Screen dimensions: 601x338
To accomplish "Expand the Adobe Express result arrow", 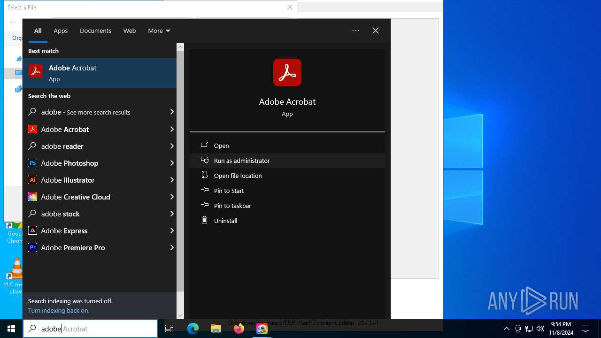I will [x=172, y=230].
